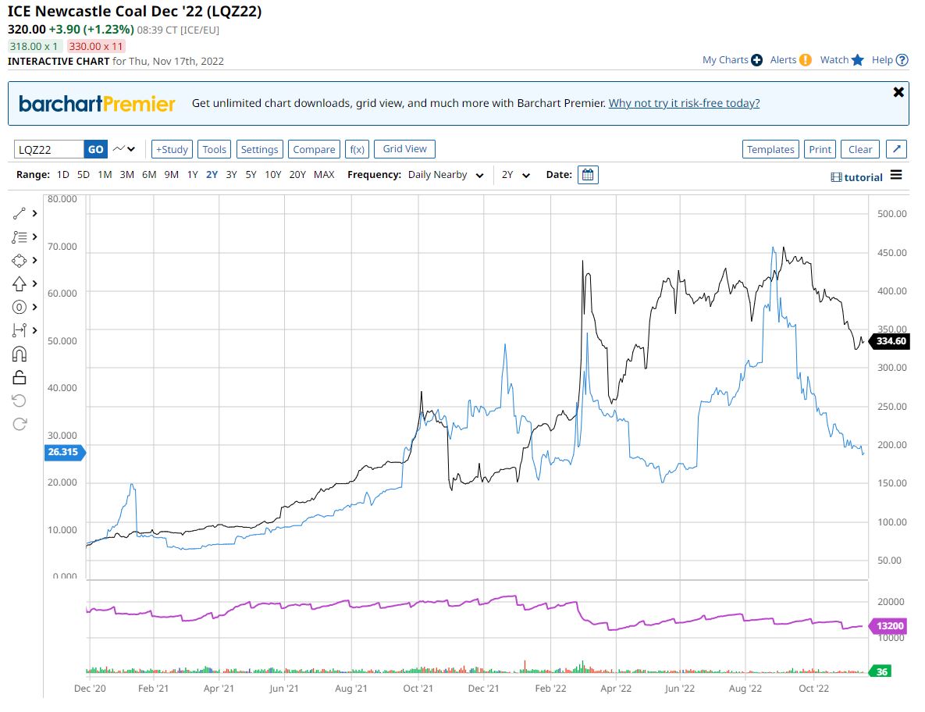
Task: Toggle the unlocked padlock for annotations
Action: [20, 377]
